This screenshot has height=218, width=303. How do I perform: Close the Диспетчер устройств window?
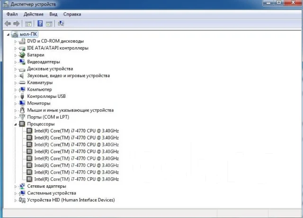click(293, 2)
